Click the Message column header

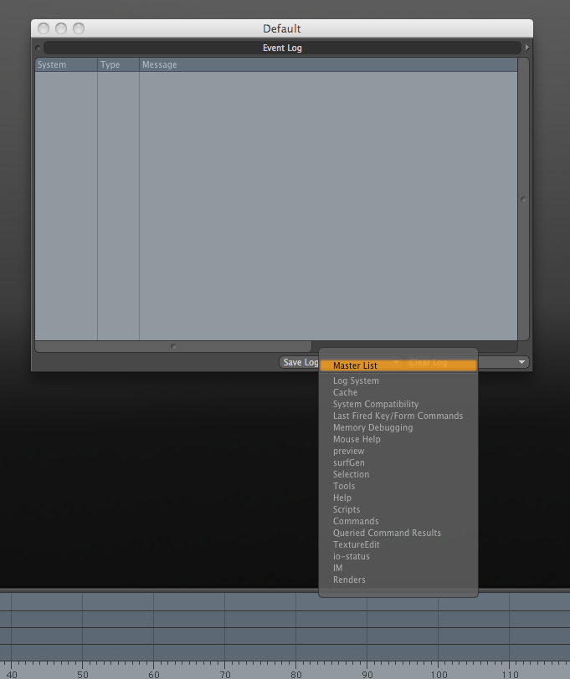coord(328,64)
